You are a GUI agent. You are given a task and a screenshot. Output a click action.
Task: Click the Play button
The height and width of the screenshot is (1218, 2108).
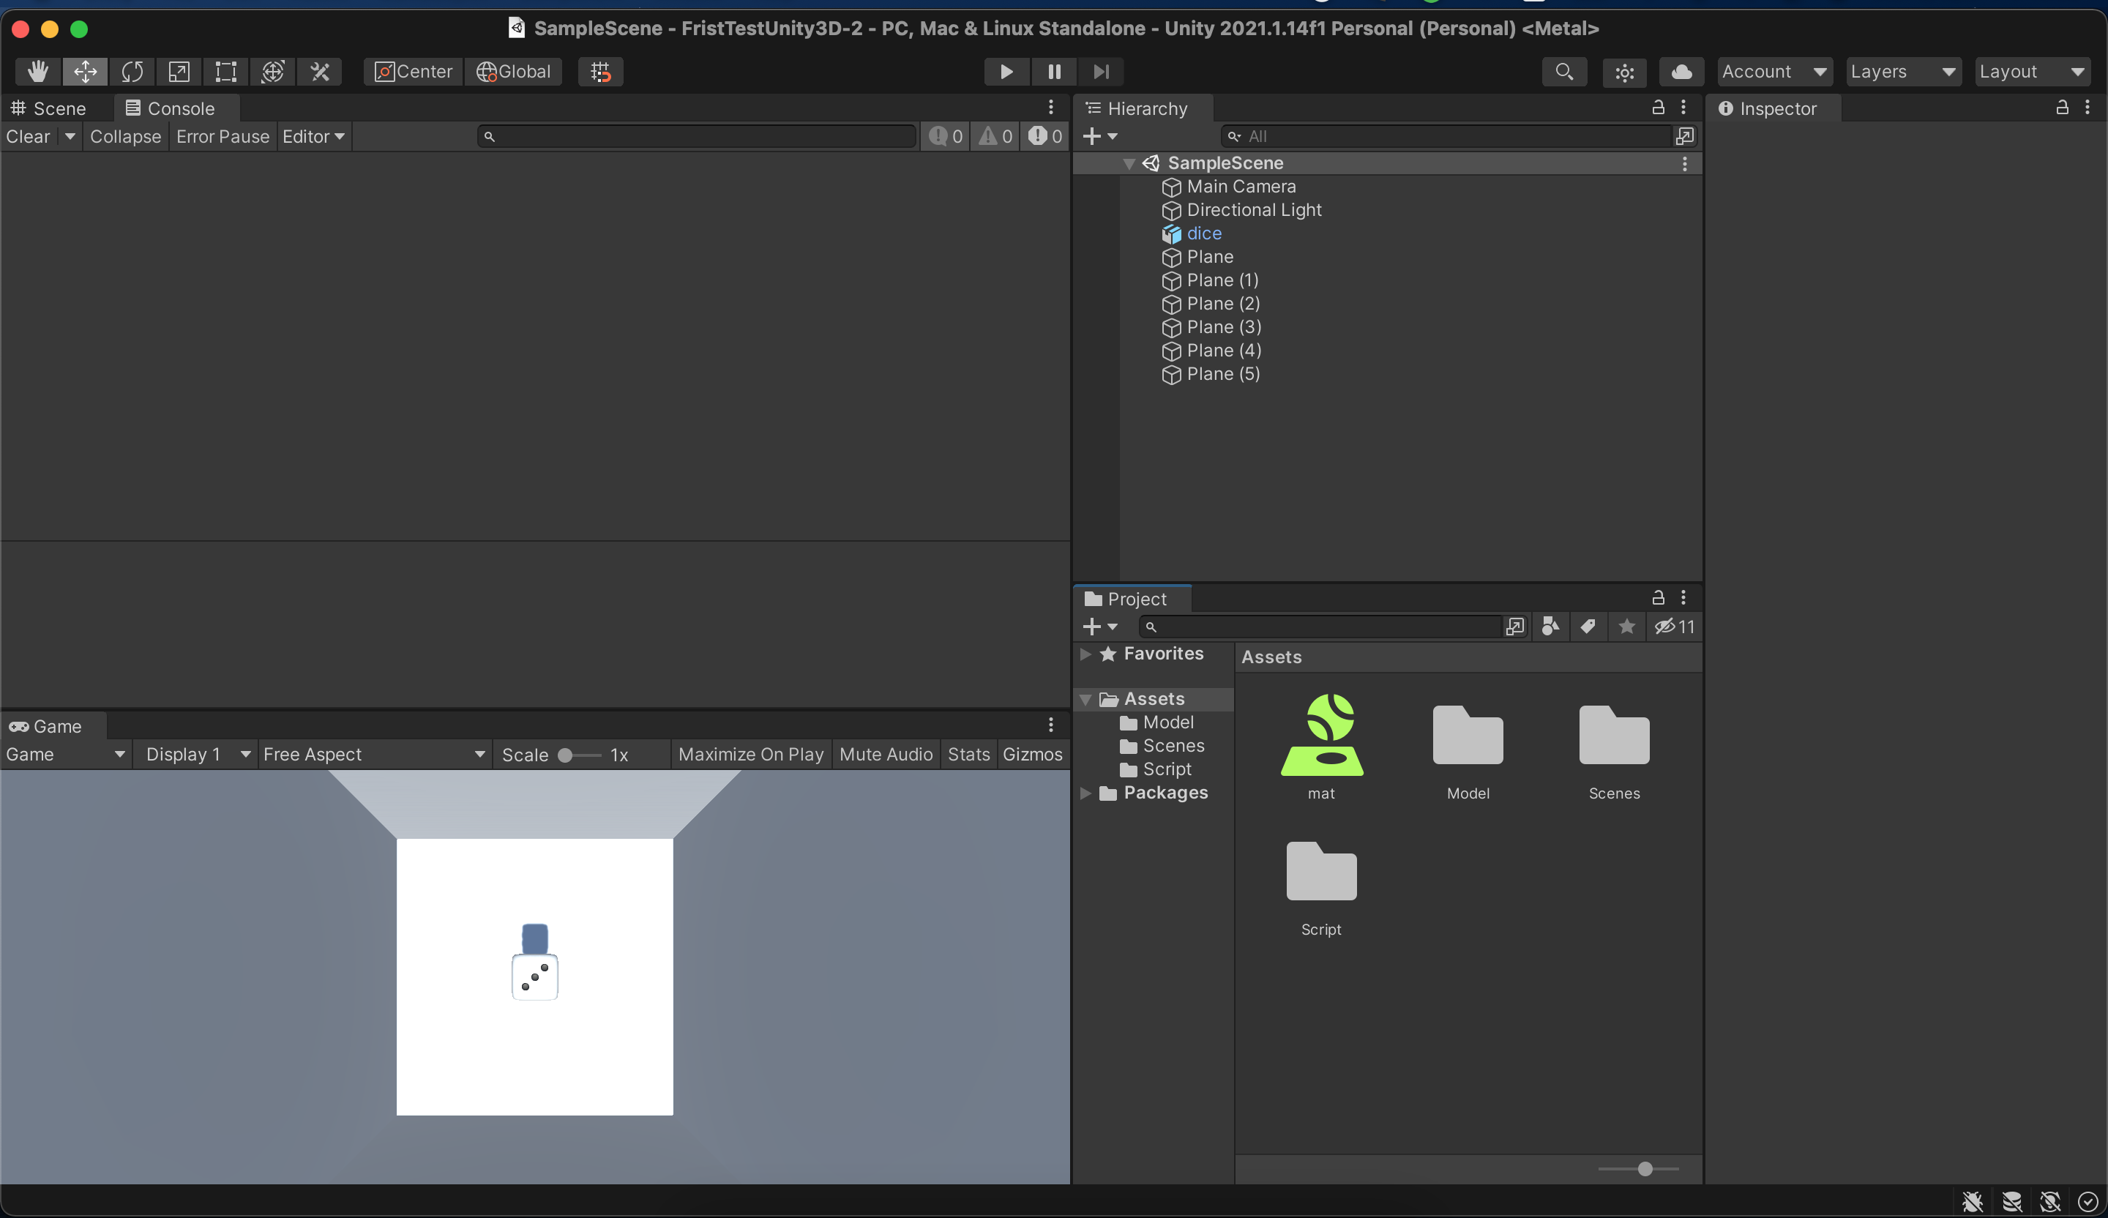coord(1006,72)
